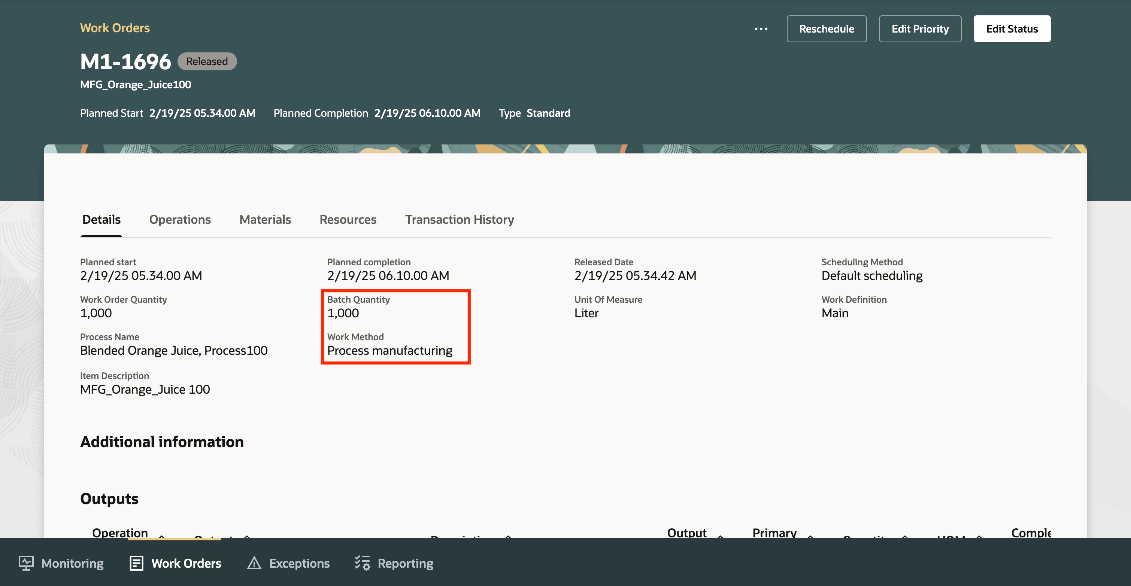Click the Process manufacturing work method value

(389, 351)
